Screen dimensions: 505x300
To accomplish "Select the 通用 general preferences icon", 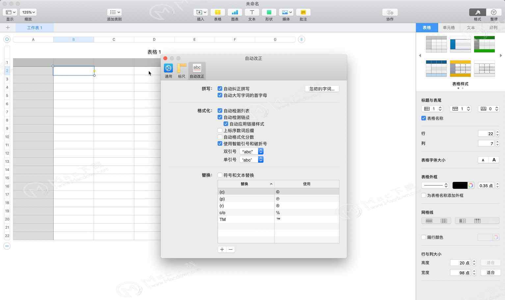I will coord(168,68).
